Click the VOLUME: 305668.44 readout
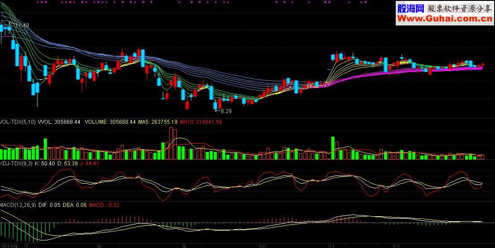Screen dimensions: 495x248 [110, 122]
